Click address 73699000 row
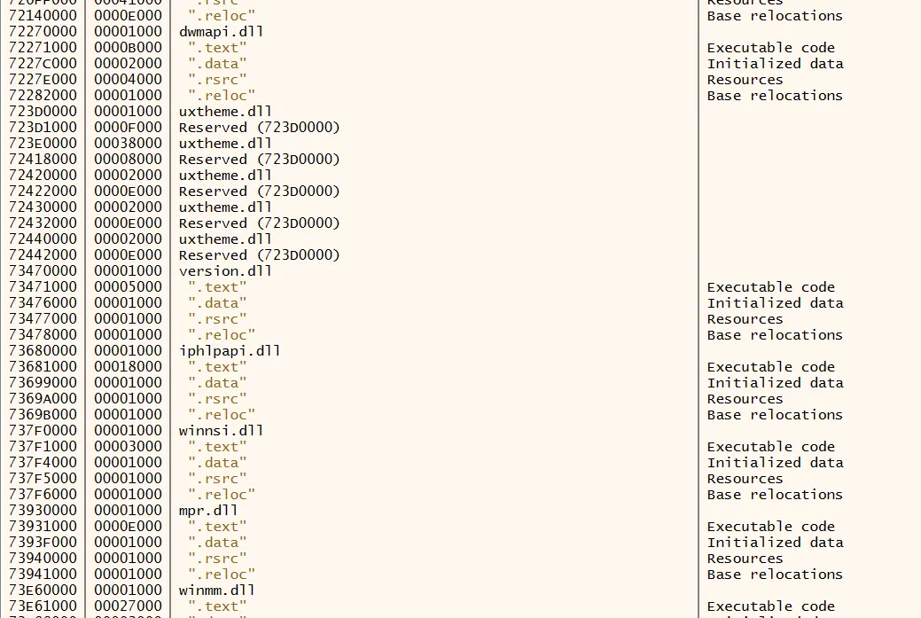This screenshot has height=618, width=921. point(43,382)
